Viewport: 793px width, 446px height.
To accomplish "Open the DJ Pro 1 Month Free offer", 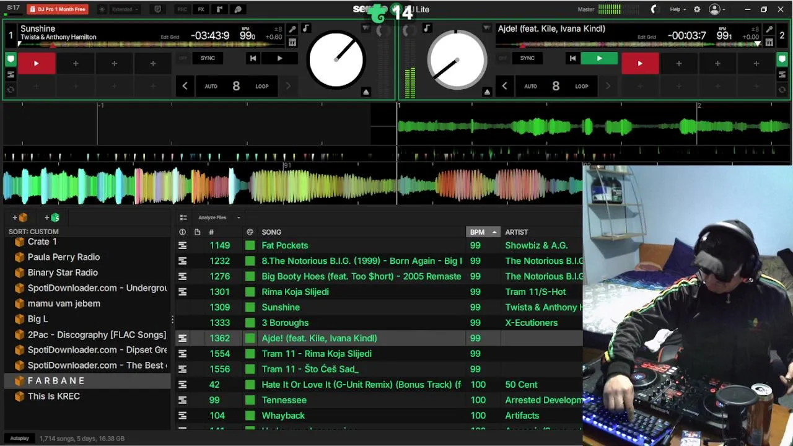I will pos(58,9).
